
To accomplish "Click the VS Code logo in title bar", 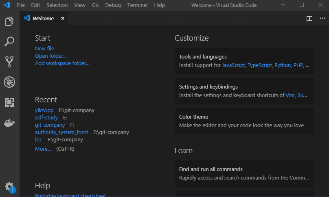I will pos(7,5).
